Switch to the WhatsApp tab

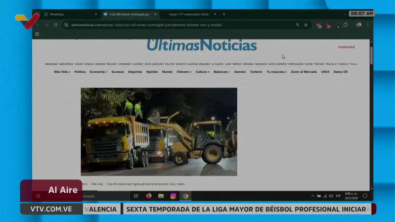tap(70, 14)
